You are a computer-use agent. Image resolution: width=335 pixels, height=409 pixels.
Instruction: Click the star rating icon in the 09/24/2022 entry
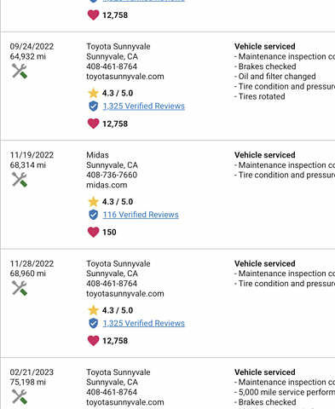93,93
